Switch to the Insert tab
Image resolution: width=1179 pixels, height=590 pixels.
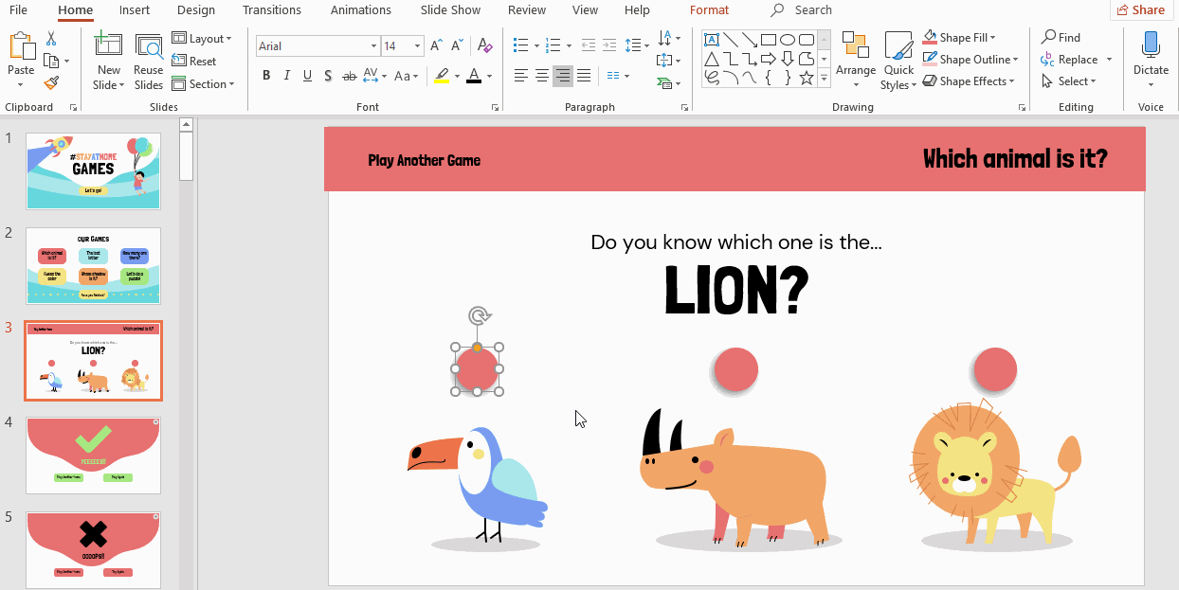click(x=135, y=10)
